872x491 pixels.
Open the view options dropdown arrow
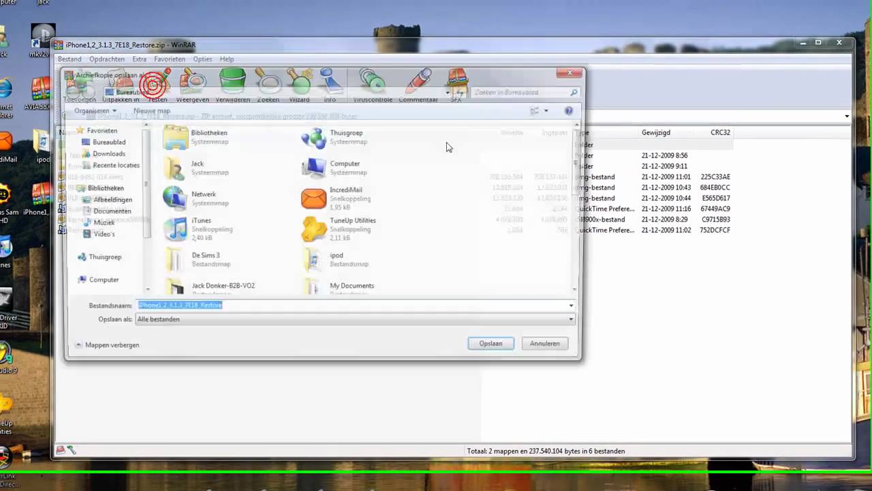click(546, 110)
